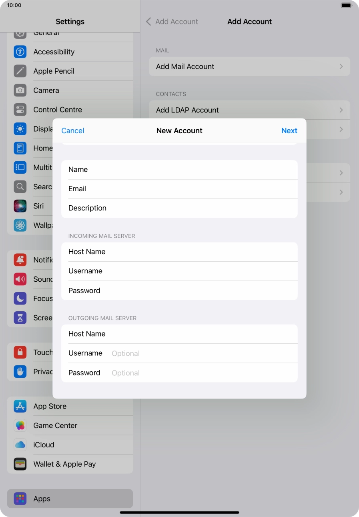Cancel the New Account setup
Image resolution: width=359 pixels, height=517 pixels.
click(72, 130)
